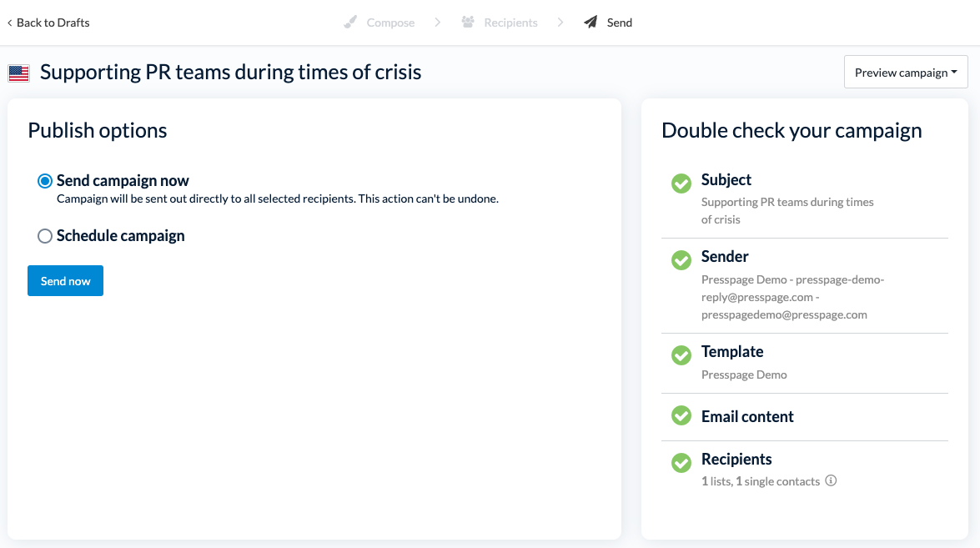Click the Recipients people icon
980x548 pixels.
click(468, 23)
